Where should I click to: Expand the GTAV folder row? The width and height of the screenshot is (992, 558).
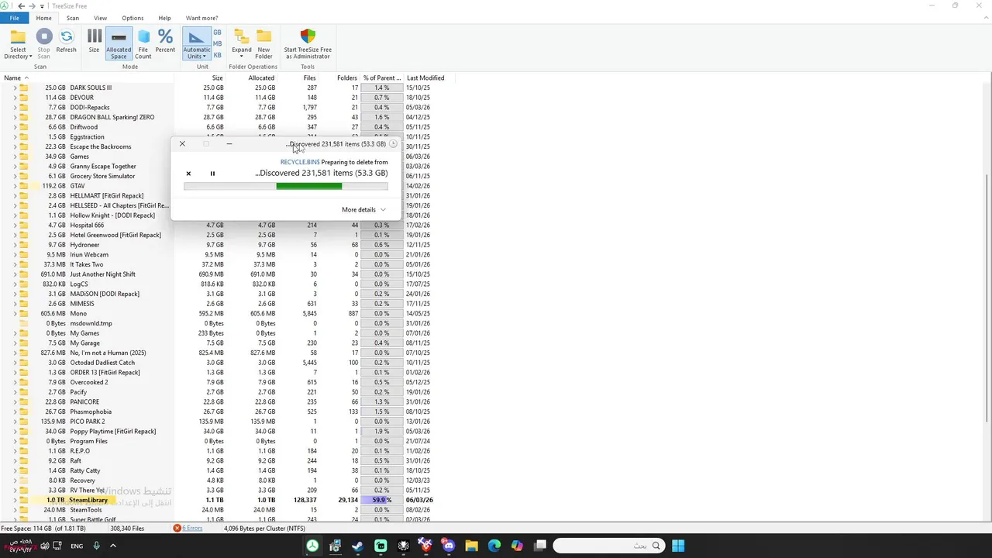coord(15,186)
